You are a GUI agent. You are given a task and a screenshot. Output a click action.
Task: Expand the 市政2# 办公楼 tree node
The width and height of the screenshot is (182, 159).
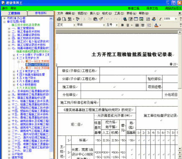tap(5, 18)
